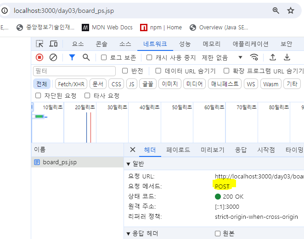This screenshot has width=304, height=239.
Task: Click the 이름 column header
Action: [77, 150]
